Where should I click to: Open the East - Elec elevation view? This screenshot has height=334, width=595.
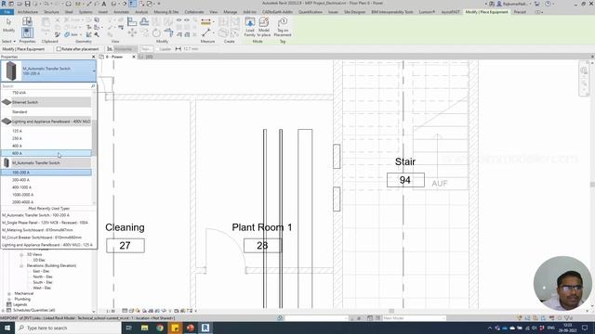click(x=41, y=271)
